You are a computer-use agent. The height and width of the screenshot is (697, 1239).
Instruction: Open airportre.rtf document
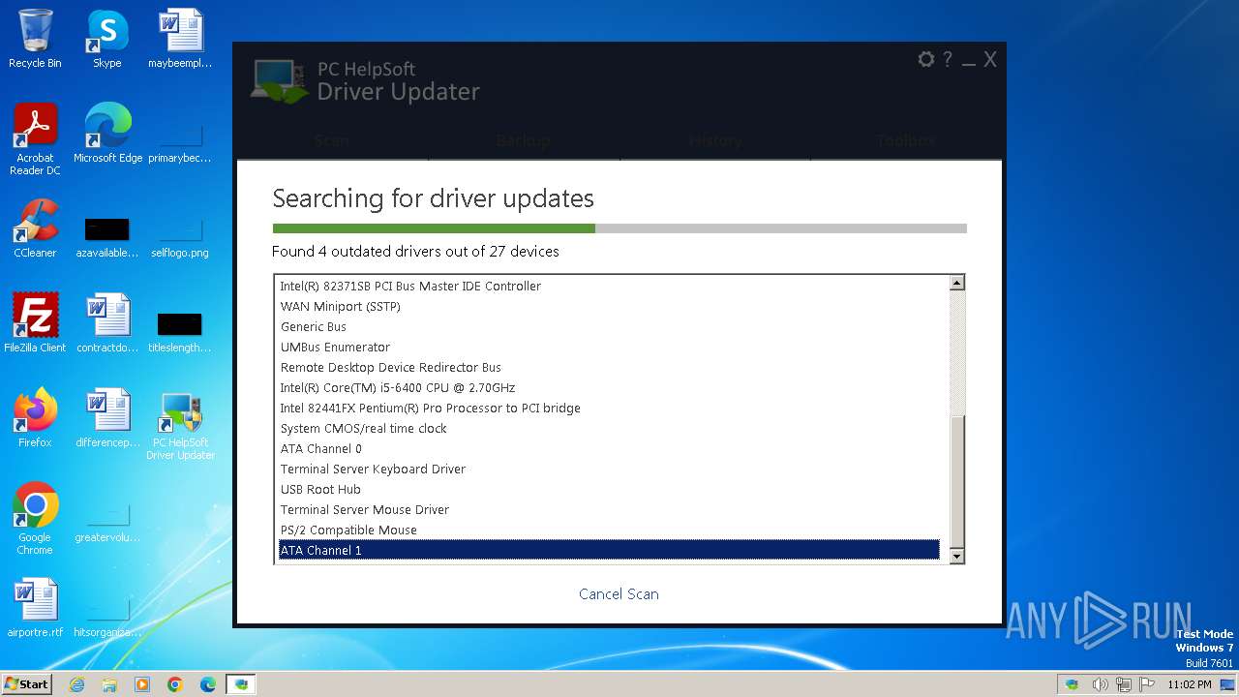pyautogui.click(x=35, y=608)
